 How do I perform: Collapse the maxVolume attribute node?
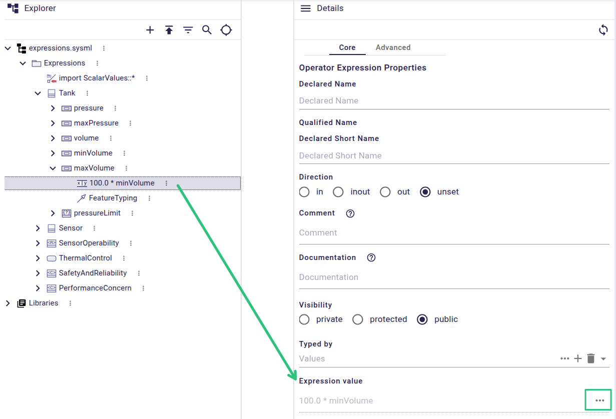coord(53,168)
